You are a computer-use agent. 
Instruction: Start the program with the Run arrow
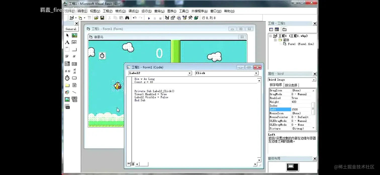tap(149, 18)
